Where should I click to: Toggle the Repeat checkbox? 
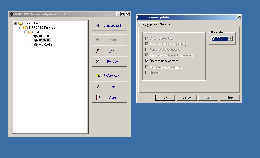pyautogui.click(x=147, y=72)
